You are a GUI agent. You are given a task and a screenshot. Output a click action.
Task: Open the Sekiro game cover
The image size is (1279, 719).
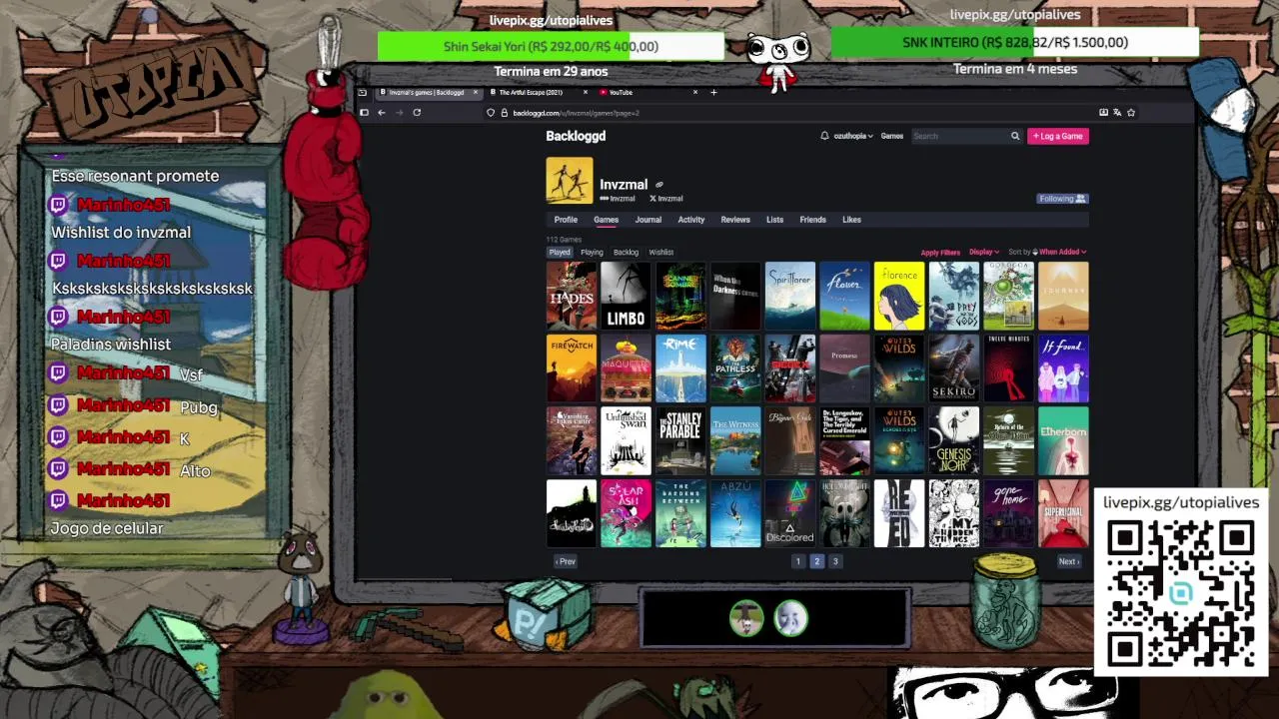953,368
